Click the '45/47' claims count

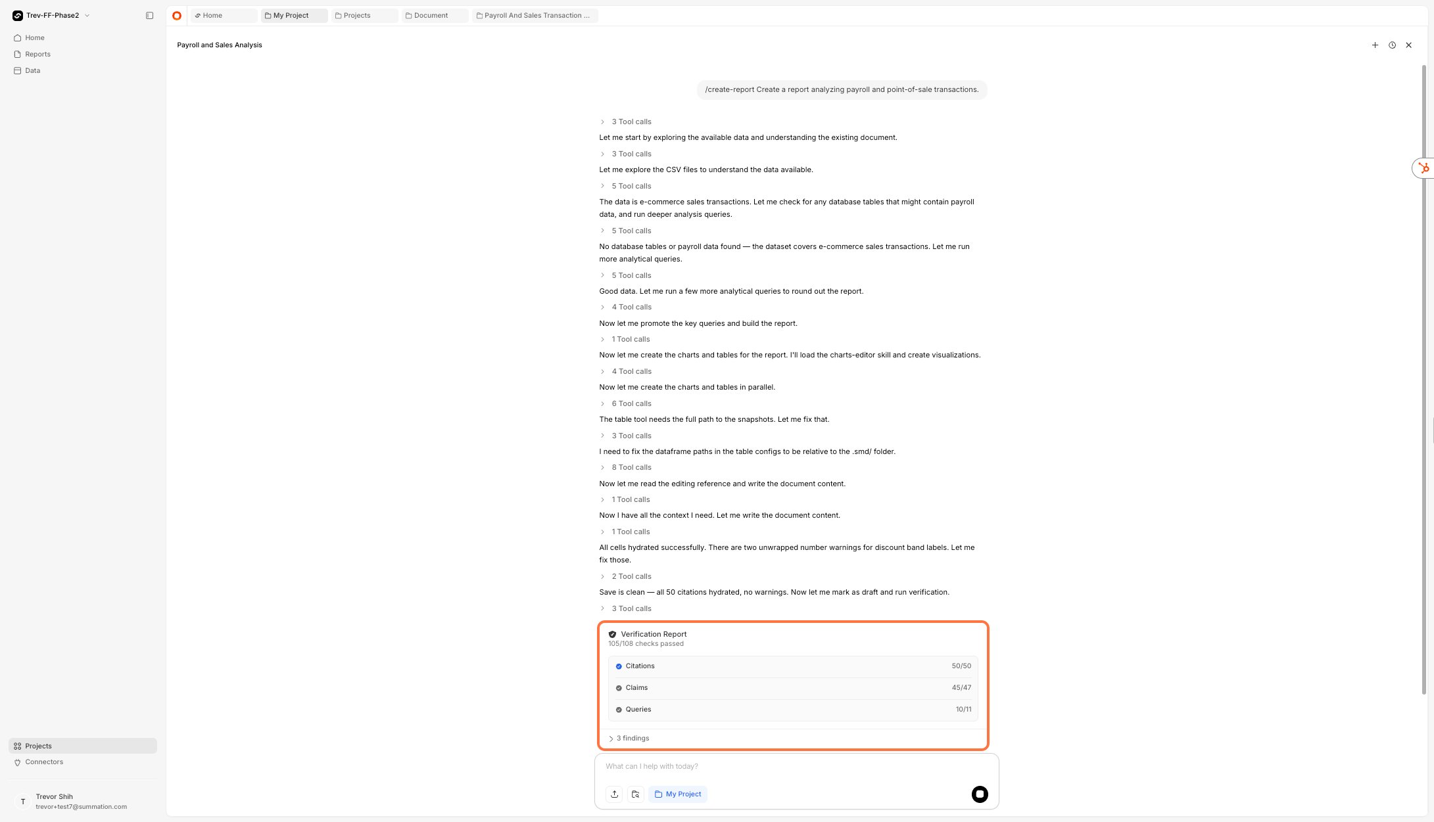pyautogui.click(x=961, y=688)
